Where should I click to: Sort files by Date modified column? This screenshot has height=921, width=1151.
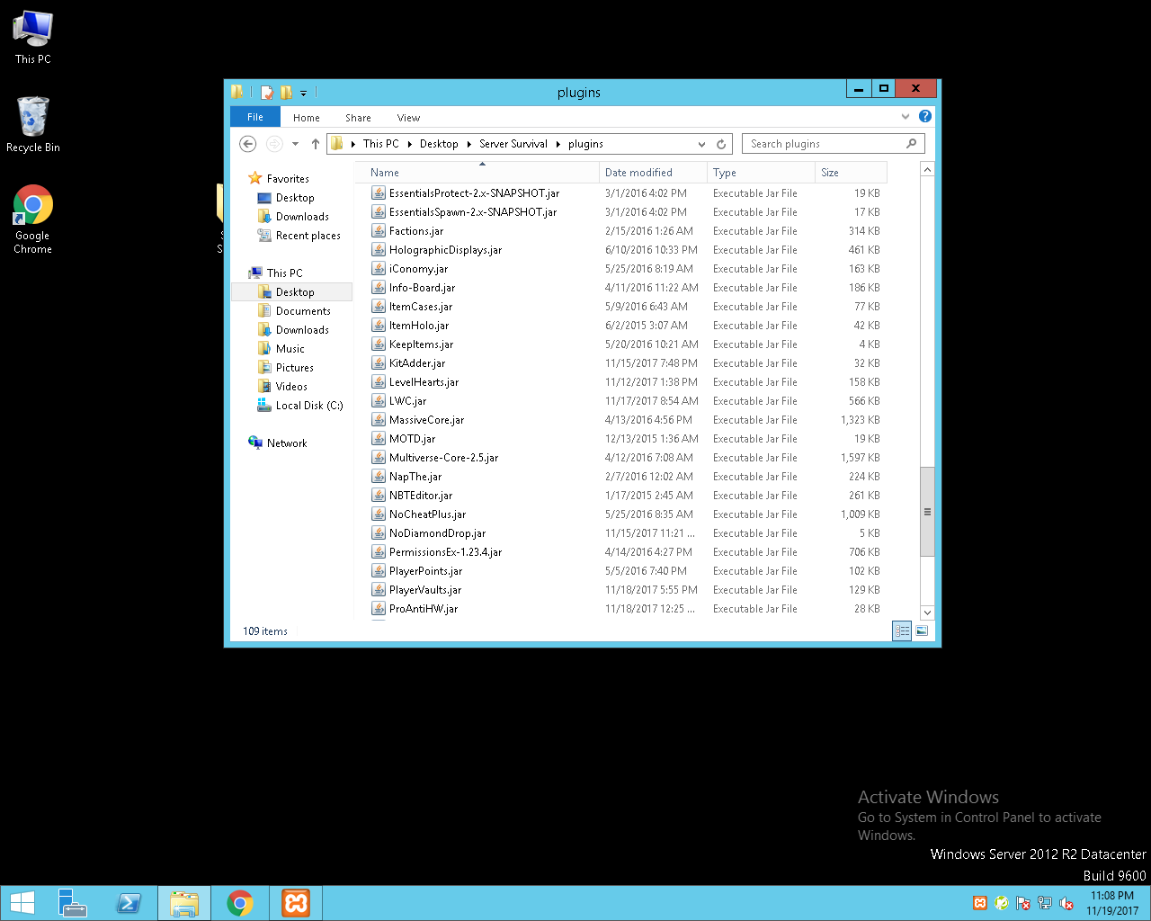pos(639,173)
